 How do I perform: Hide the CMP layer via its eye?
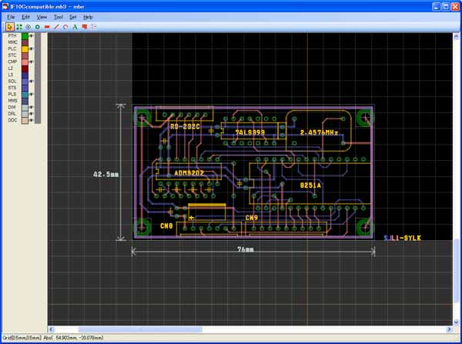tap(32, 62)
